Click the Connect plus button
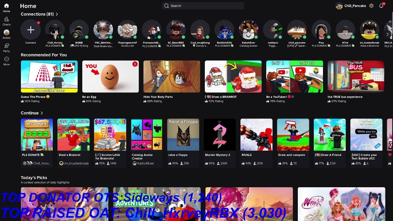Image resolution: width=393 pixels, height=221 pixels. tap(30, 30)
